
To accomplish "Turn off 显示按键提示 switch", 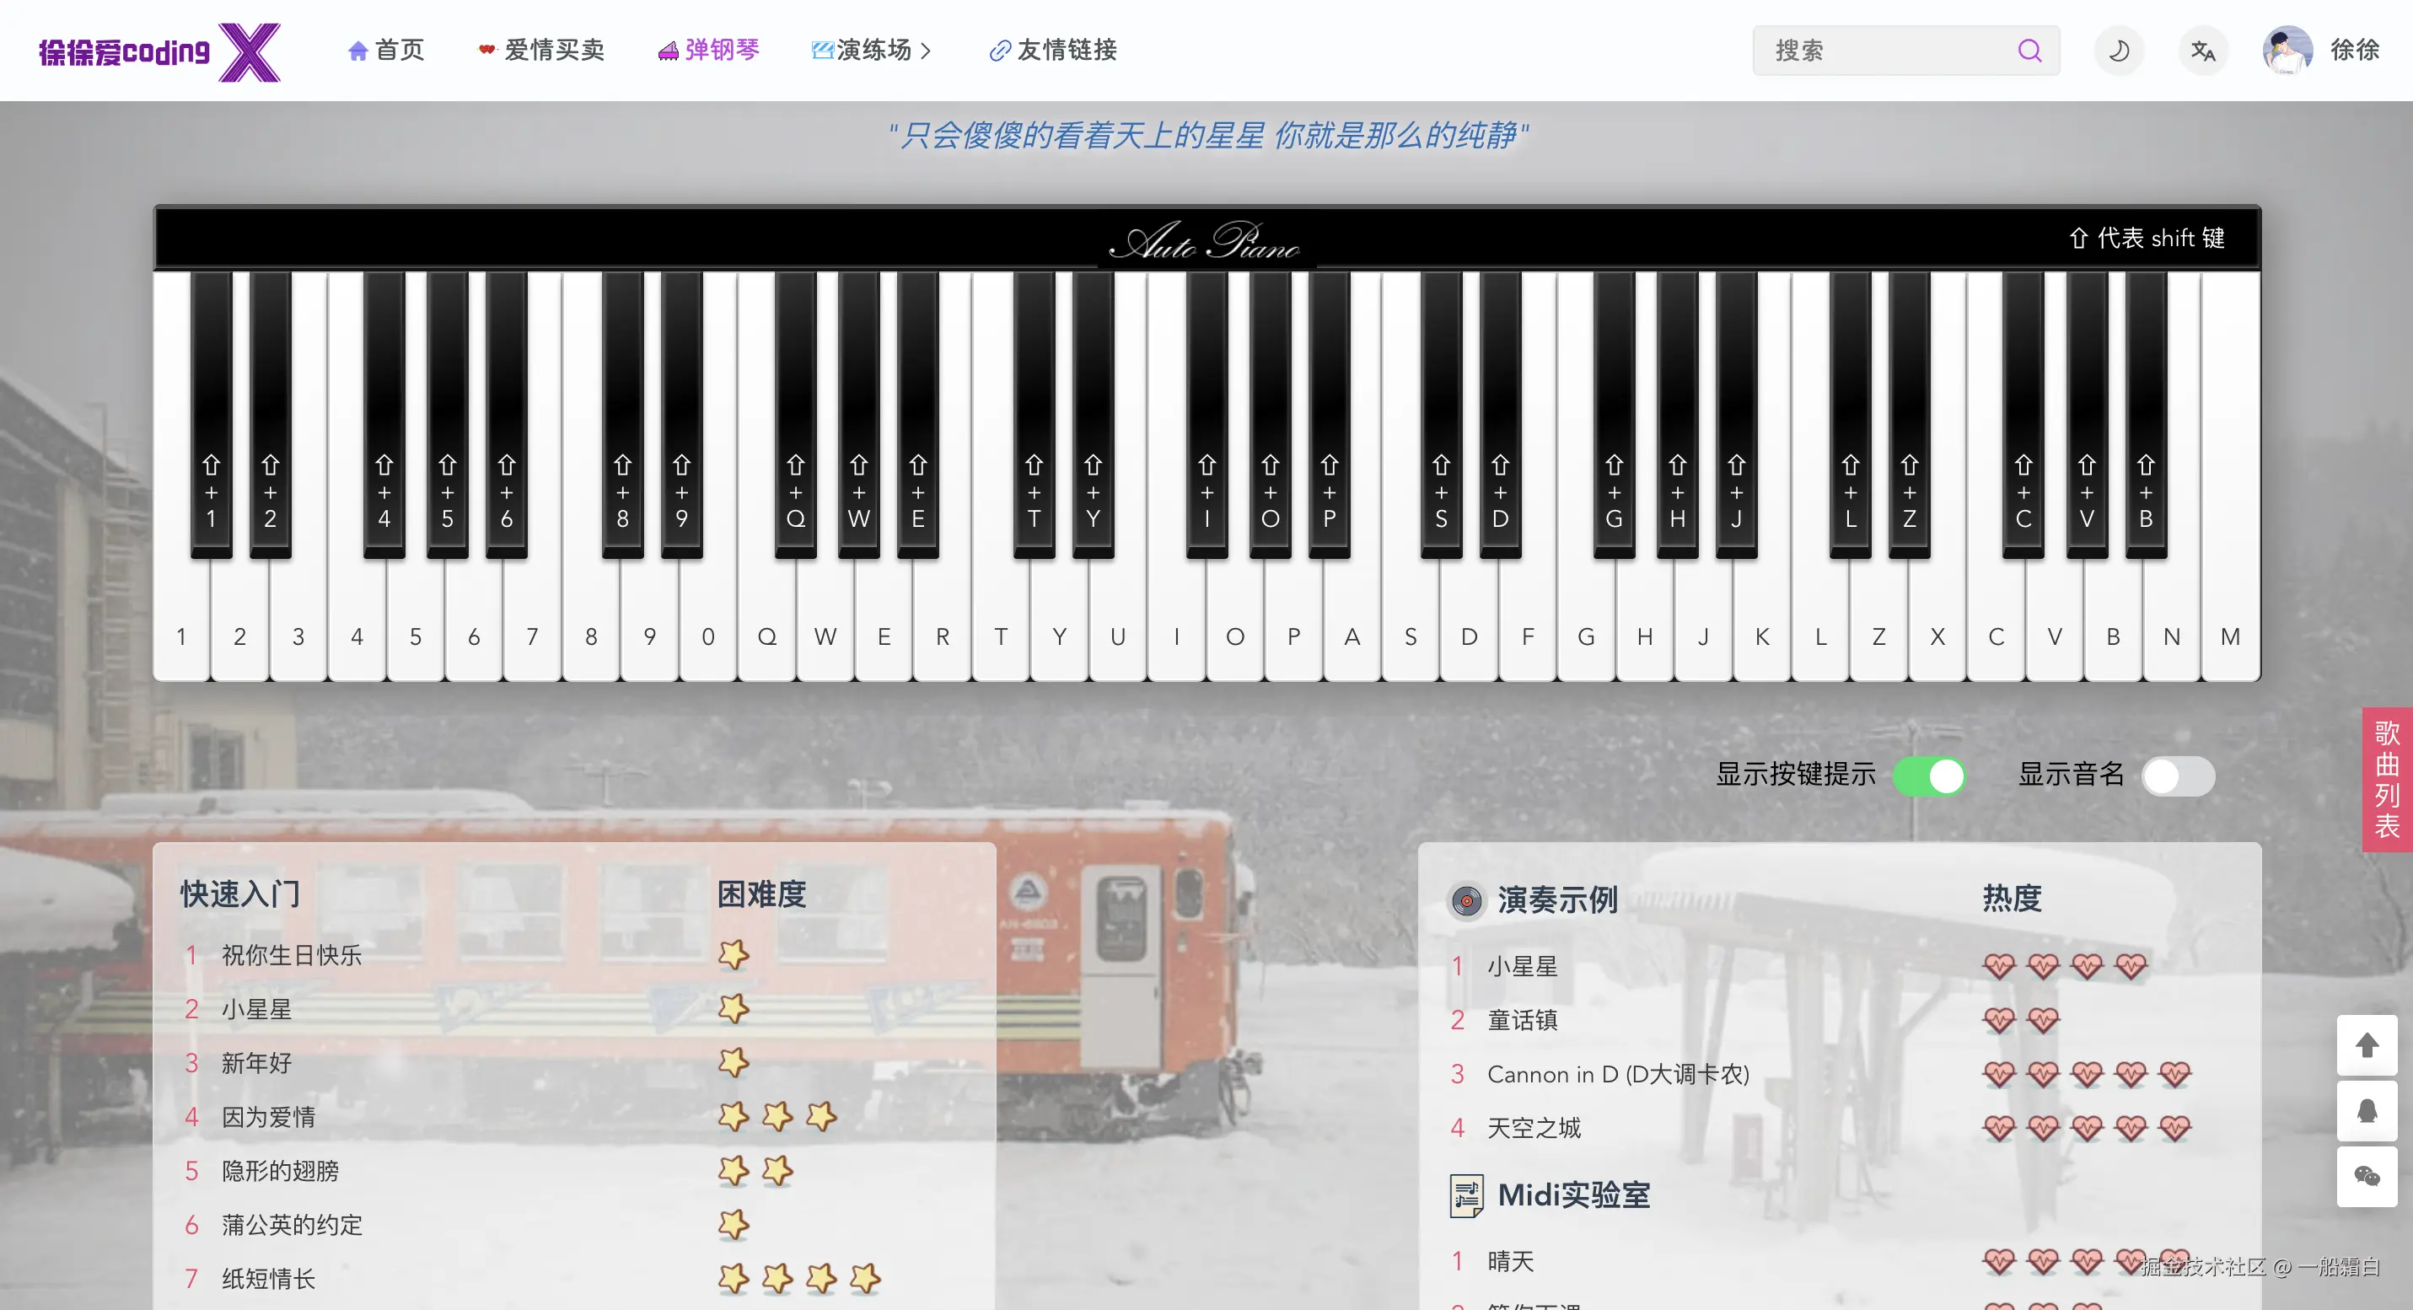I will (x=1929, y=776).
